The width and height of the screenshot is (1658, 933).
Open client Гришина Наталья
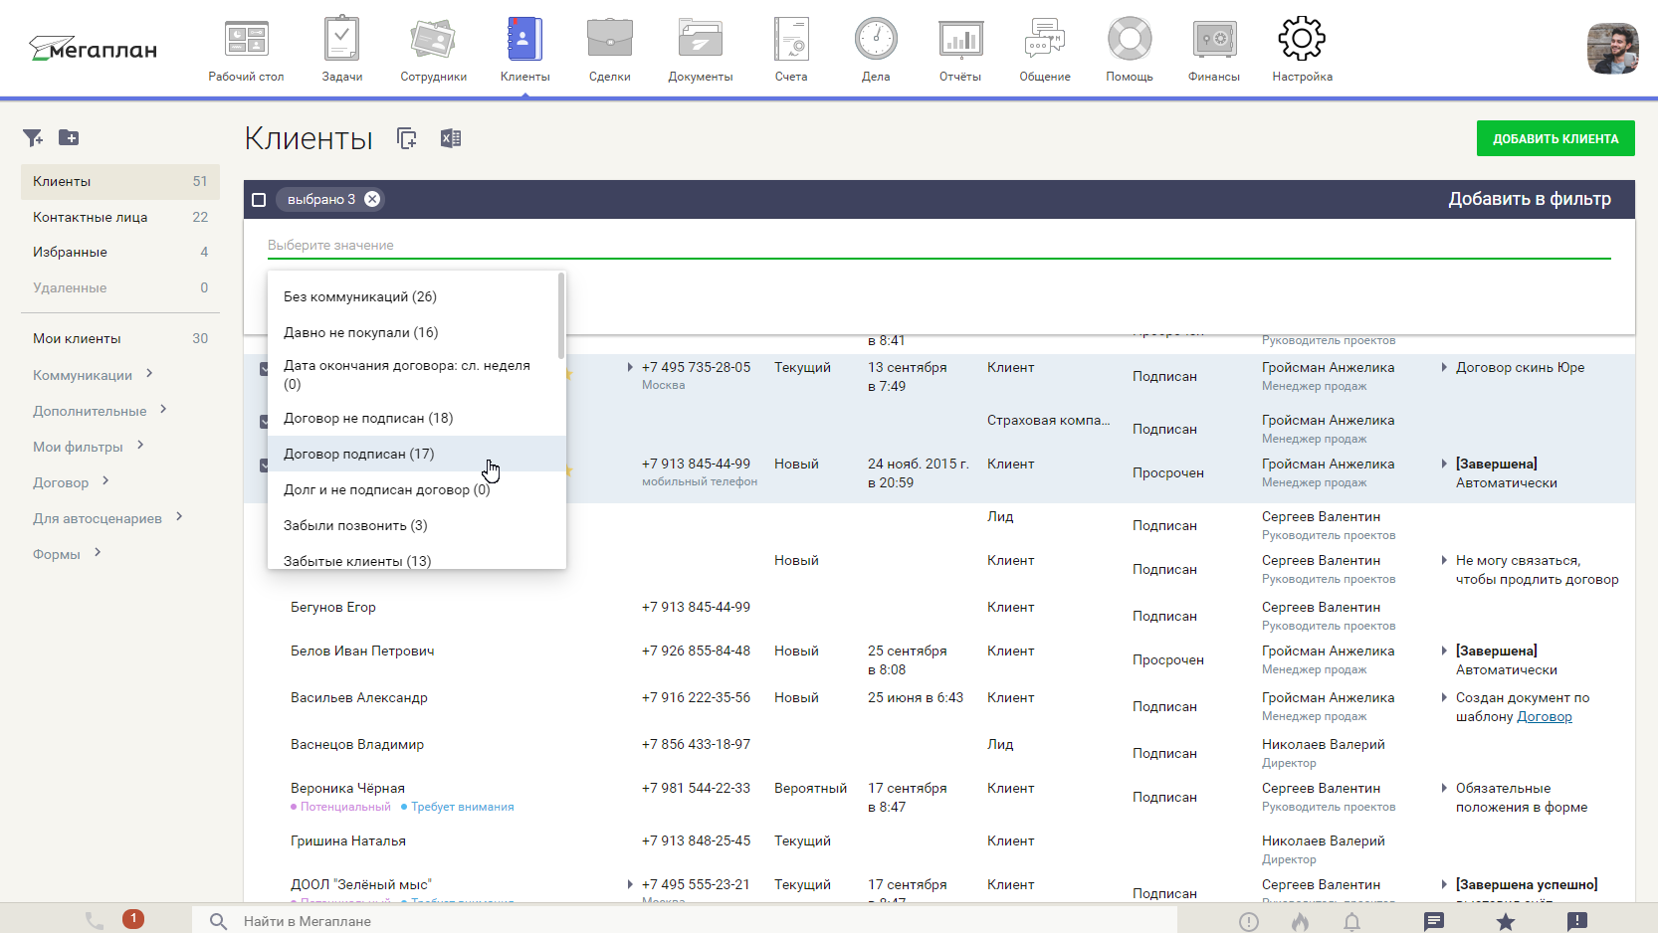coord(348,840)
